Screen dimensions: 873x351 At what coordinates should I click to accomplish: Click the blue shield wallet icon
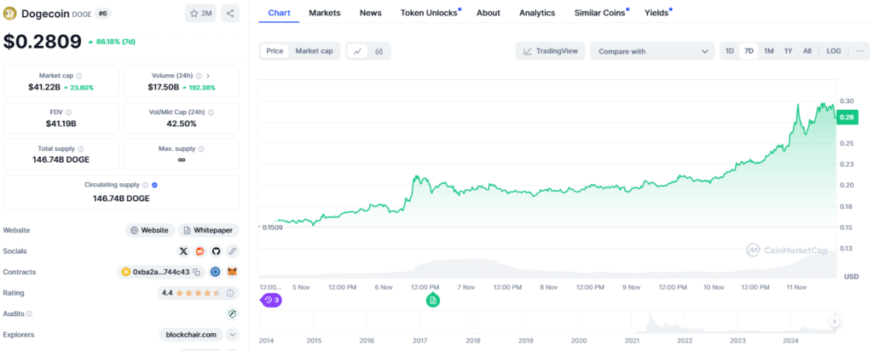point(216,272)
